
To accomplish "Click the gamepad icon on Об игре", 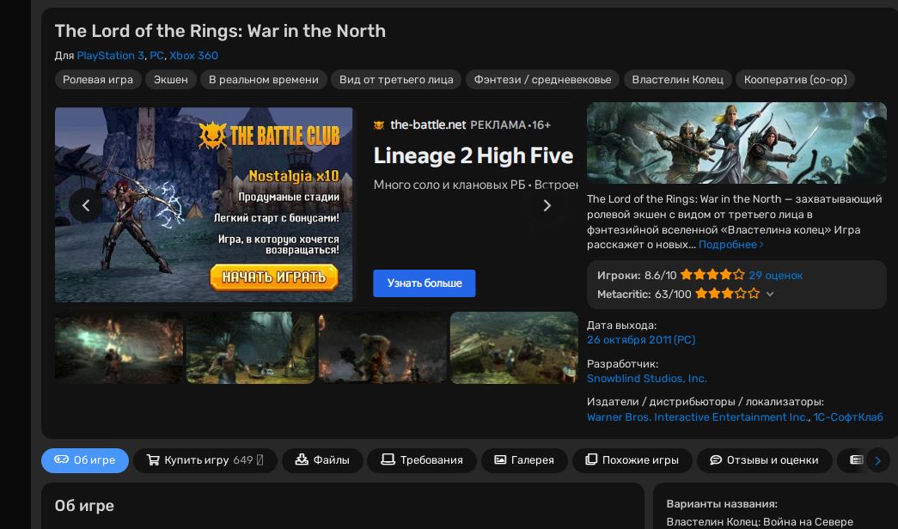I will 61,459.
